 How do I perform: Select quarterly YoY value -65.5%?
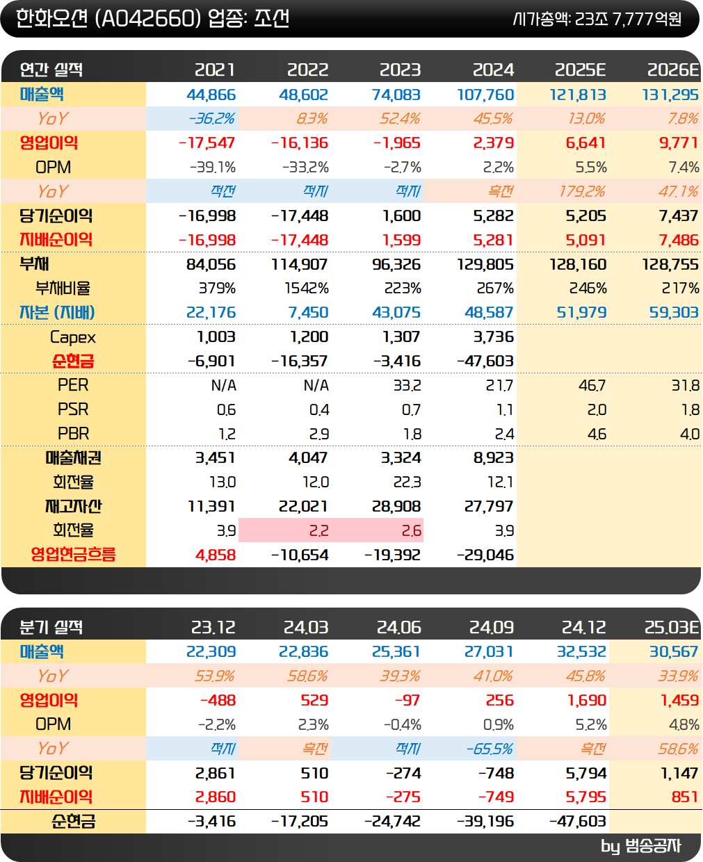point(490,749)
